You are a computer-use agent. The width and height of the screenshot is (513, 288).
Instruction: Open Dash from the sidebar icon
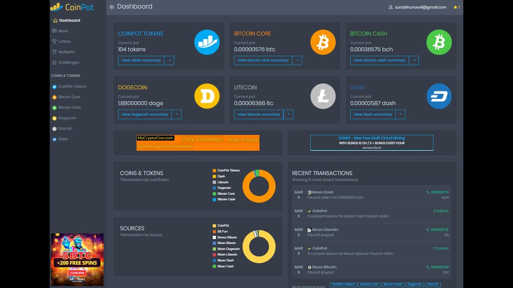[55, 139]
